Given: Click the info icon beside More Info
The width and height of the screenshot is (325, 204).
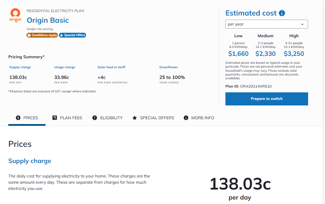Looking at the screenshot, I should point(186,118).
